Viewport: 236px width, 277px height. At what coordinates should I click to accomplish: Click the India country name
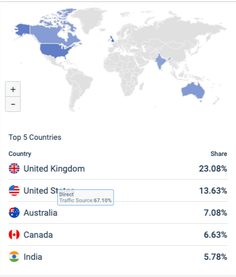(33, 257)
